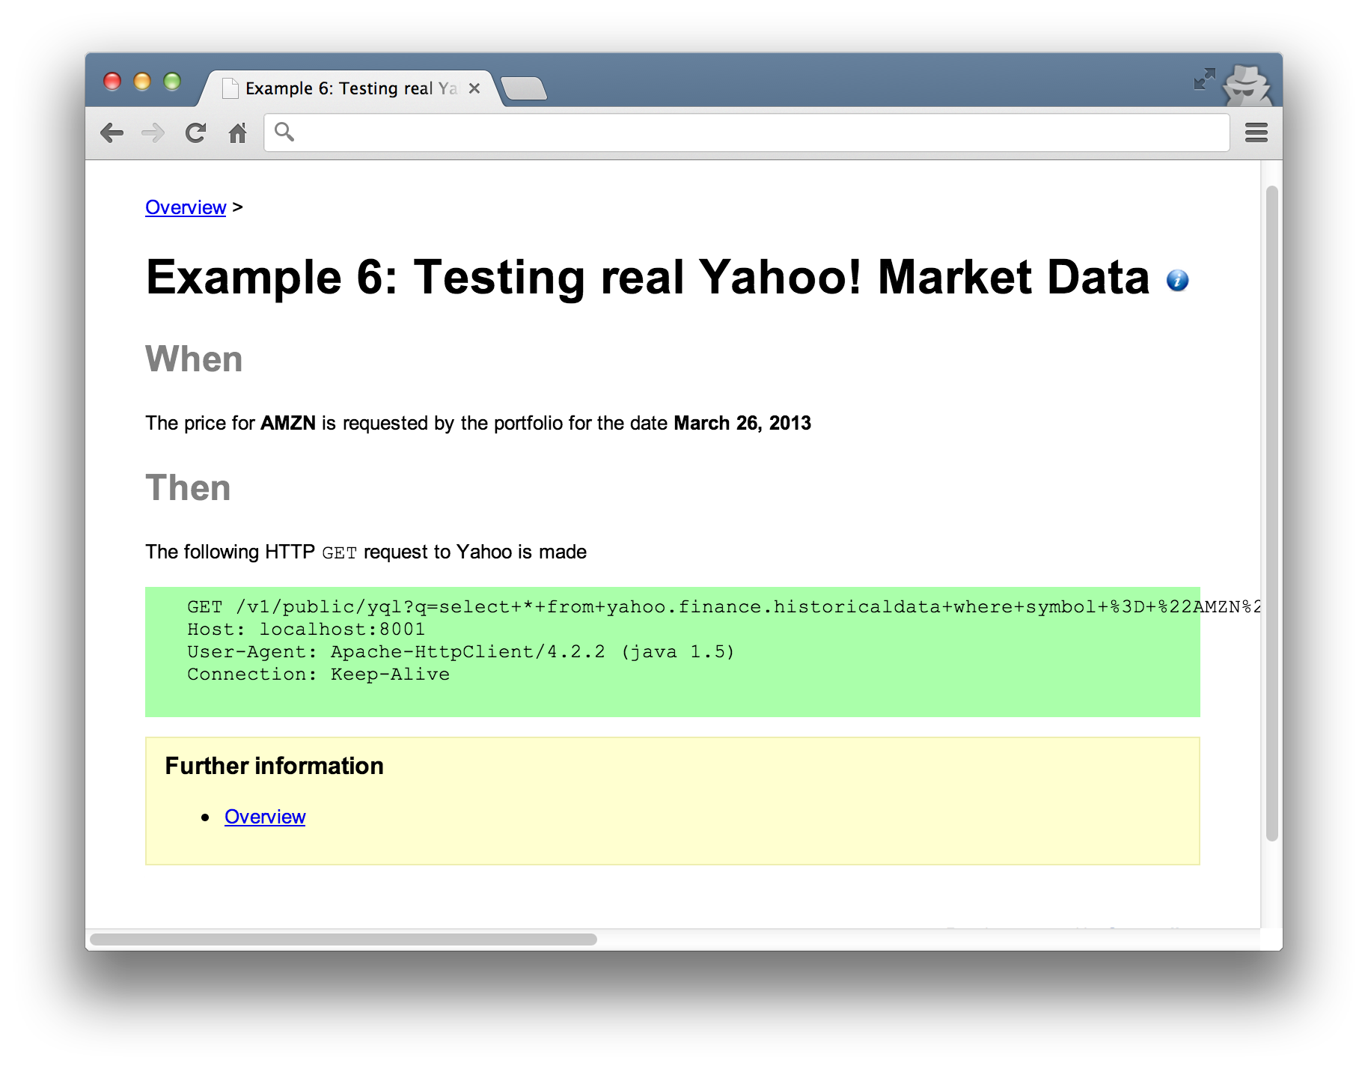
Task: Zoom the window with green button
Action: click(172, 81)
